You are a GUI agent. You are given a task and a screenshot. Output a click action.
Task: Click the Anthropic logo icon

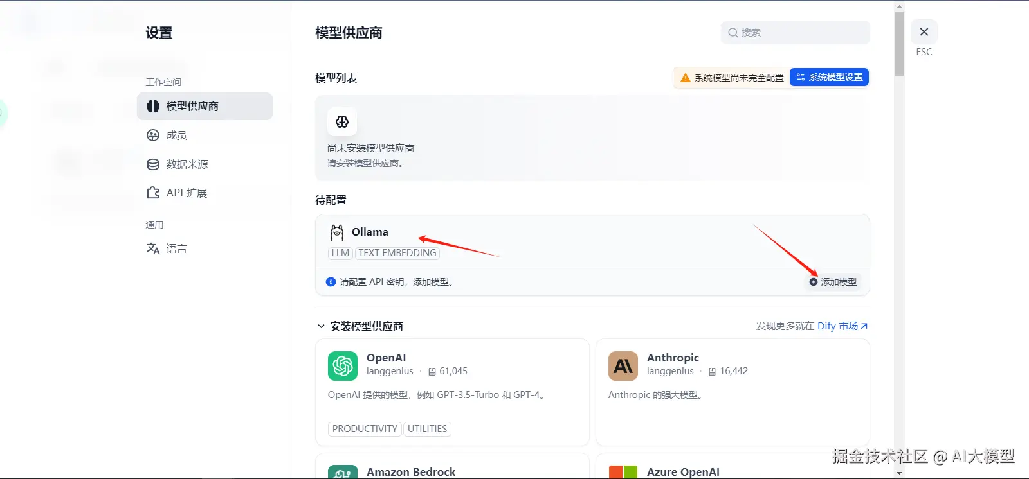pyautogui.click(x=623, y=366)
